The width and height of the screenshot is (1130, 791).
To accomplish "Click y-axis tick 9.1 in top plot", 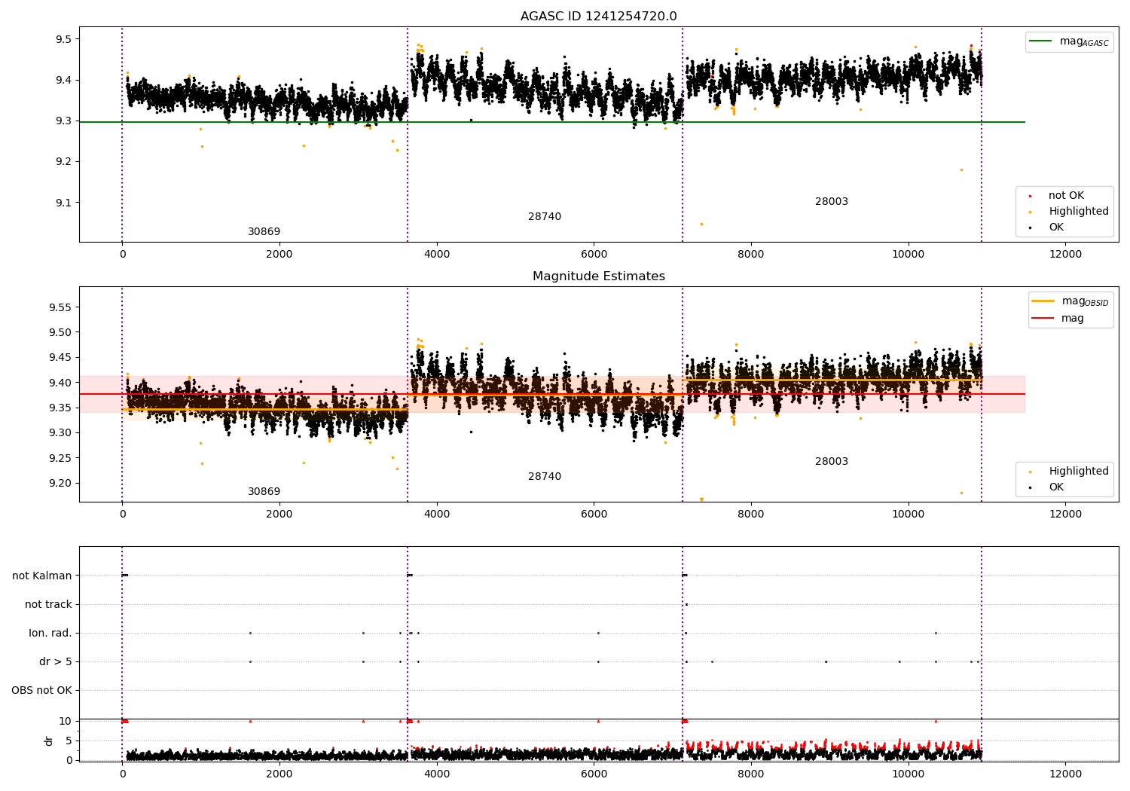I will click(x=64, y=203).
